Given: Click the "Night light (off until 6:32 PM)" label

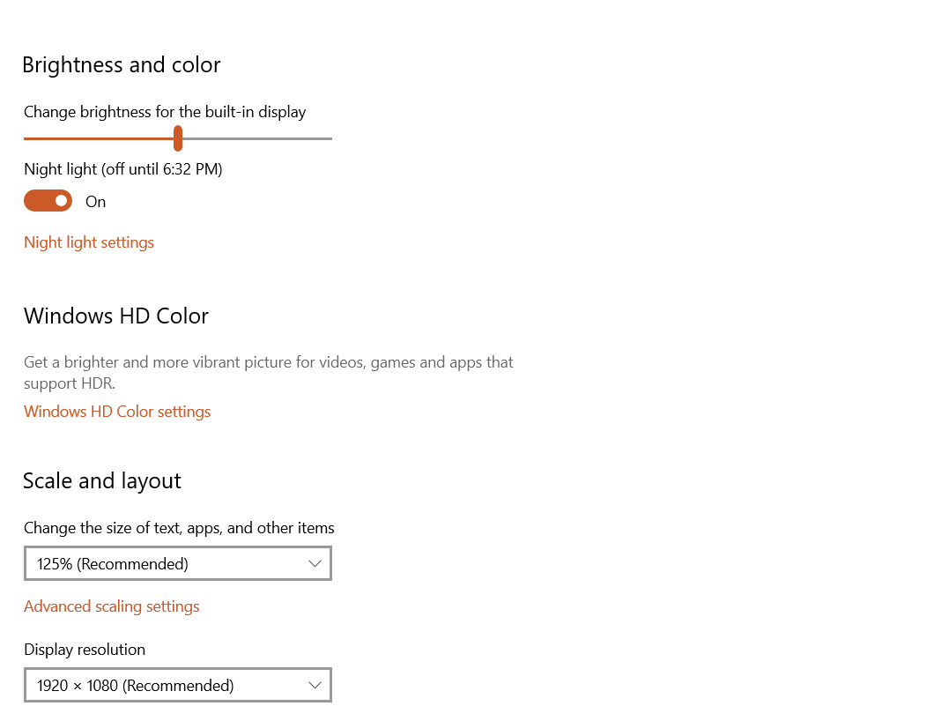Looking at the screenshot, I should coord(123,169).
